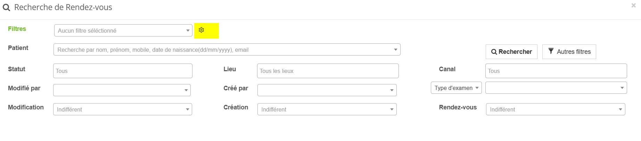Open the Type d'examen selector

pos(456,88)
